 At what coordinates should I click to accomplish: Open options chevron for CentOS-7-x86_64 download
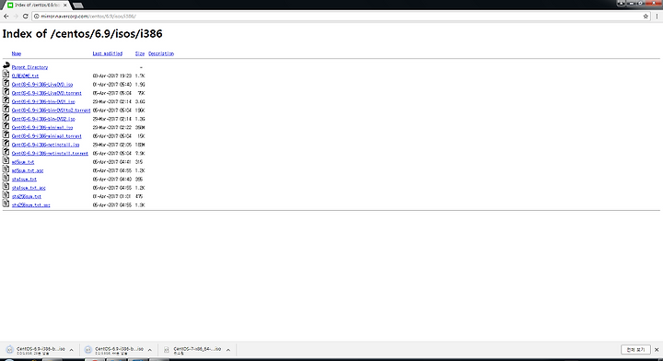click(x=228, y=350)
